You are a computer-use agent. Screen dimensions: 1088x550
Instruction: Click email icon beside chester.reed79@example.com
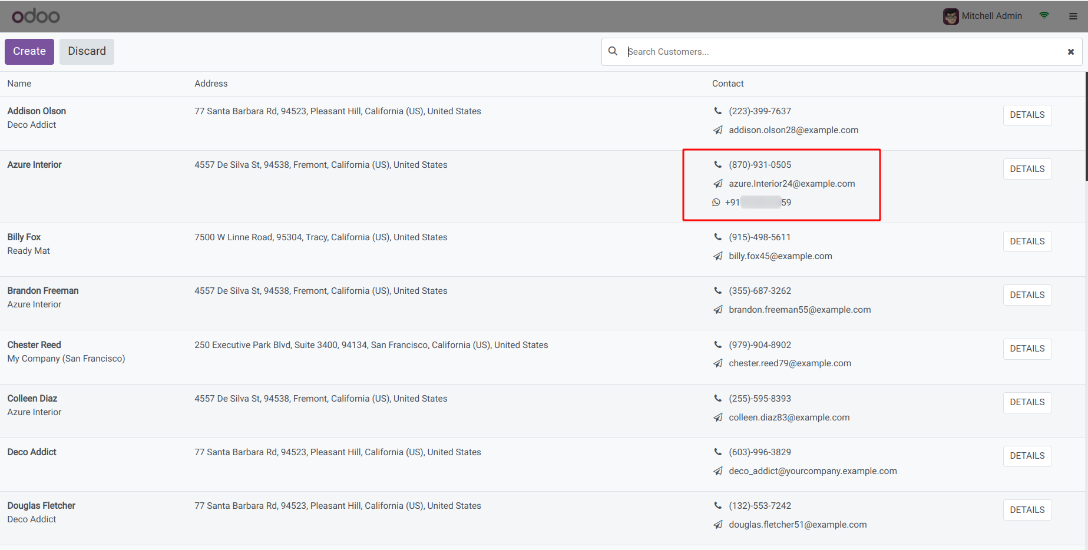[717, 363]
